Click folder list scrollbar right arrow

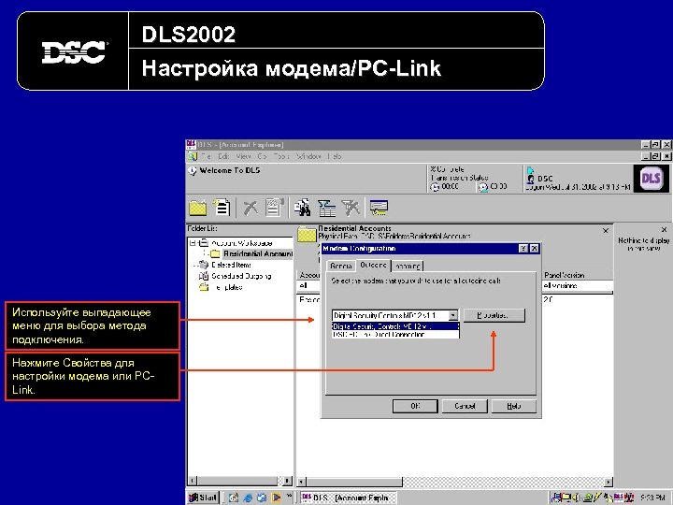pyautogui.click(x=287, y=481)
